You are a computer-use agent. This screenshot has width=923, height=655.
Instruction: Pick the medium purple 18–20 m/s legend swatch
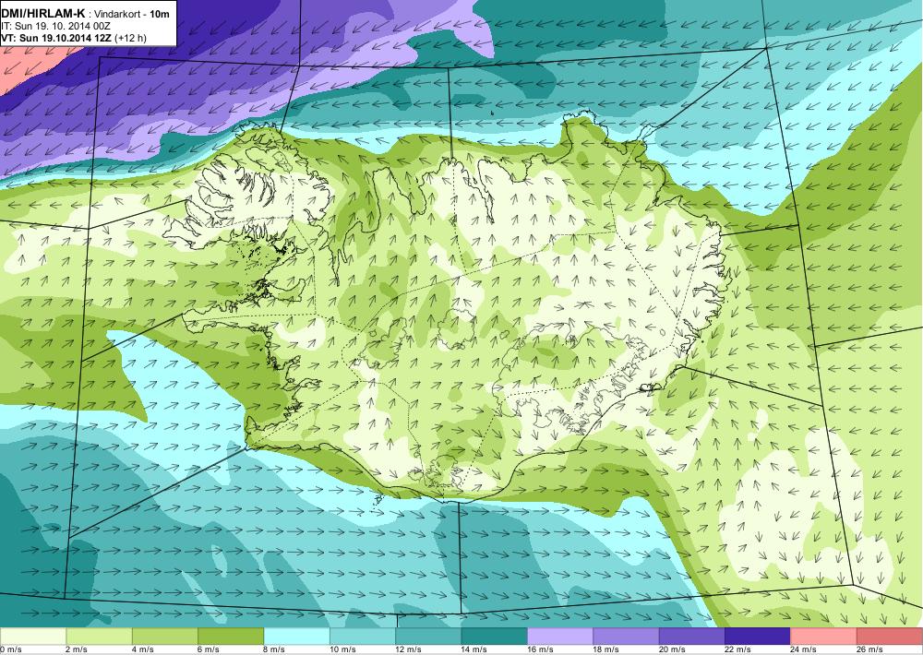pyautogui.click(x=627, y=636)
